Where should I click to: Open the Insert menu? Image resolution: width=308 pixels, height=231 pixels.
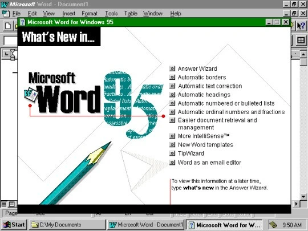69,13
